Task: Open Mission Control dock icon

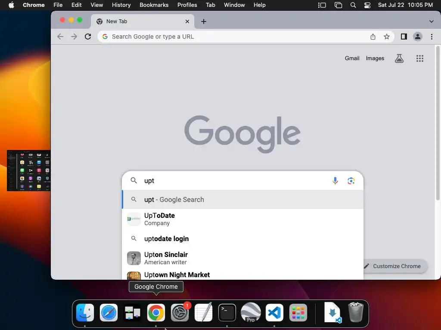Action: pos(132,312)
